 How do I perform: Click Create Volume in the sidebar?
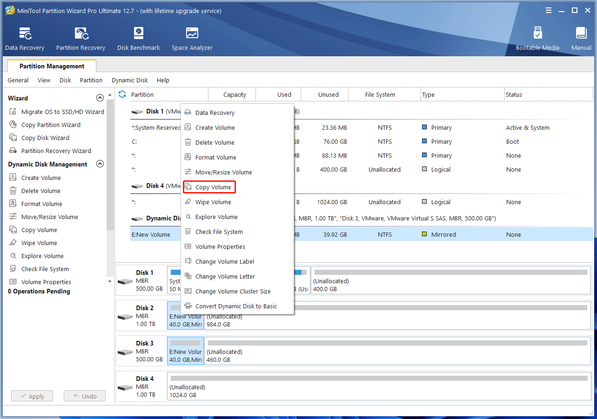[x=35, y=178]
